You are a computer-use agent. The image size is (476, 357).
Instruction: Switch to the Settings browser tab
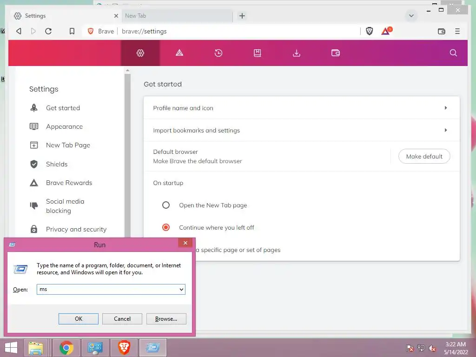click(65, 16)
